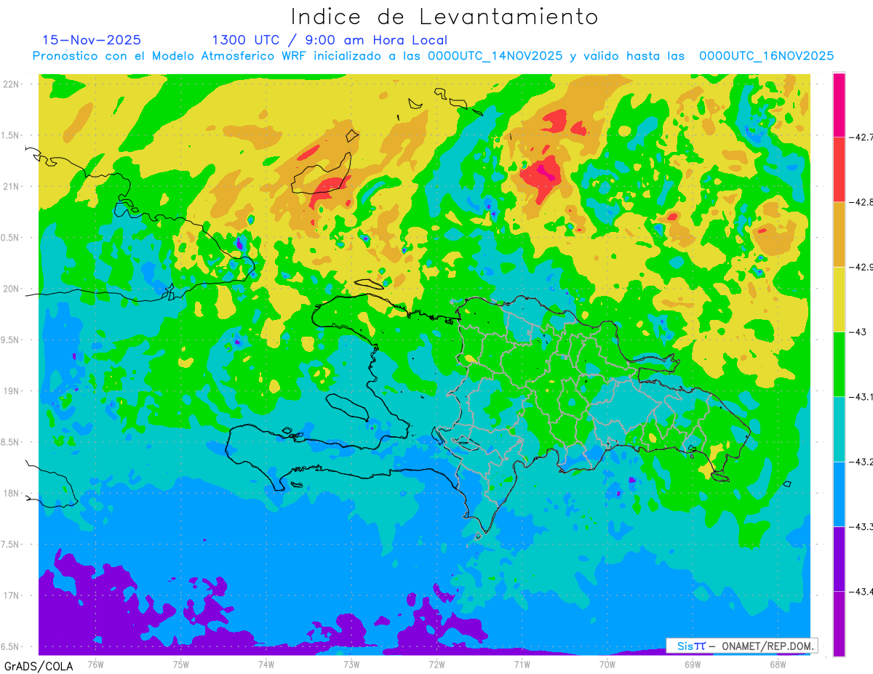
Task: Click the '-43.2' legend value
Action: [x=861, y=461]
